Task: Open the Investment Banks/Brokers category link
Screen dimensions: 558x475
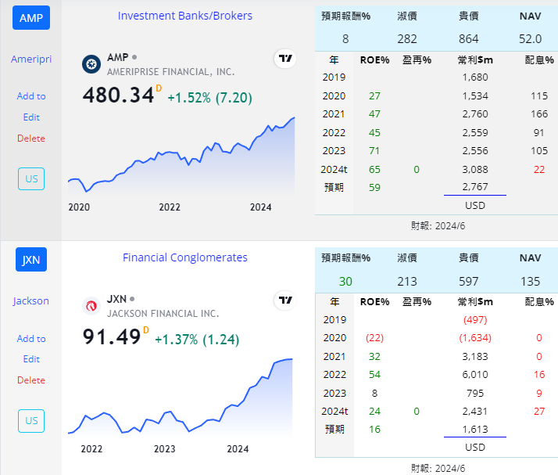Action: coord(185,16)
